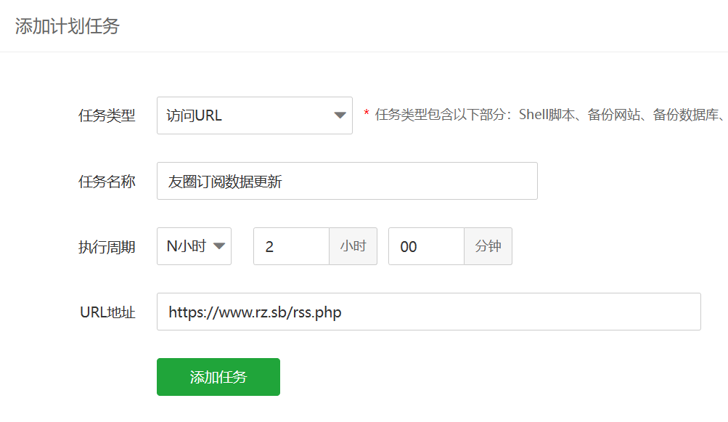Click the URL地址 field label

[x=107, y=312]
